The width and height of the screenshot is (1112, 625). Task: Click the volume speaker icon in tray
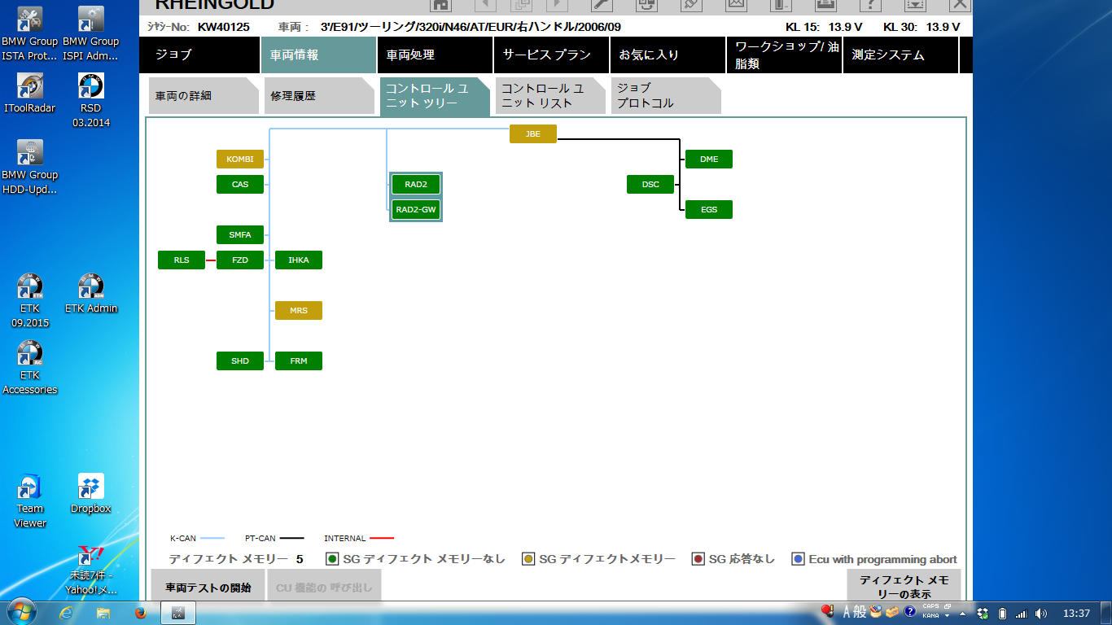coord(1041,613)
